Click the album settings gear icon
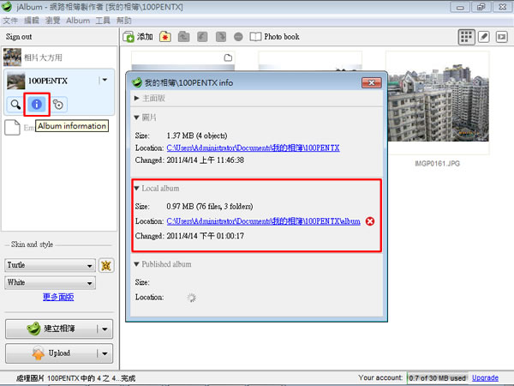The image size is (514, 386). 58,105
